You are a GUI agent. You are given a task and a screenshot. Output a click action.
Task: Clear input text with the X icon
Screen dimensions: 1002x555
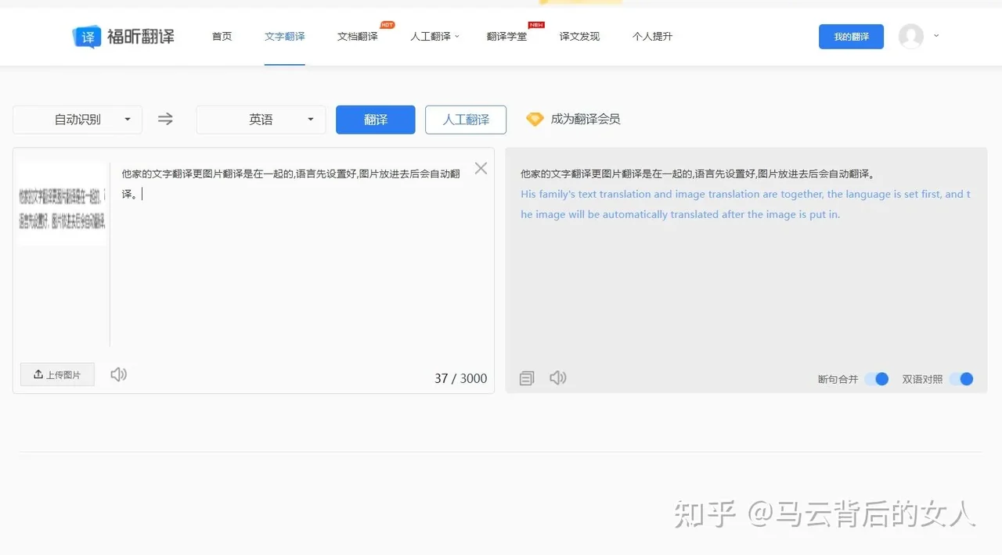[481, 167]
